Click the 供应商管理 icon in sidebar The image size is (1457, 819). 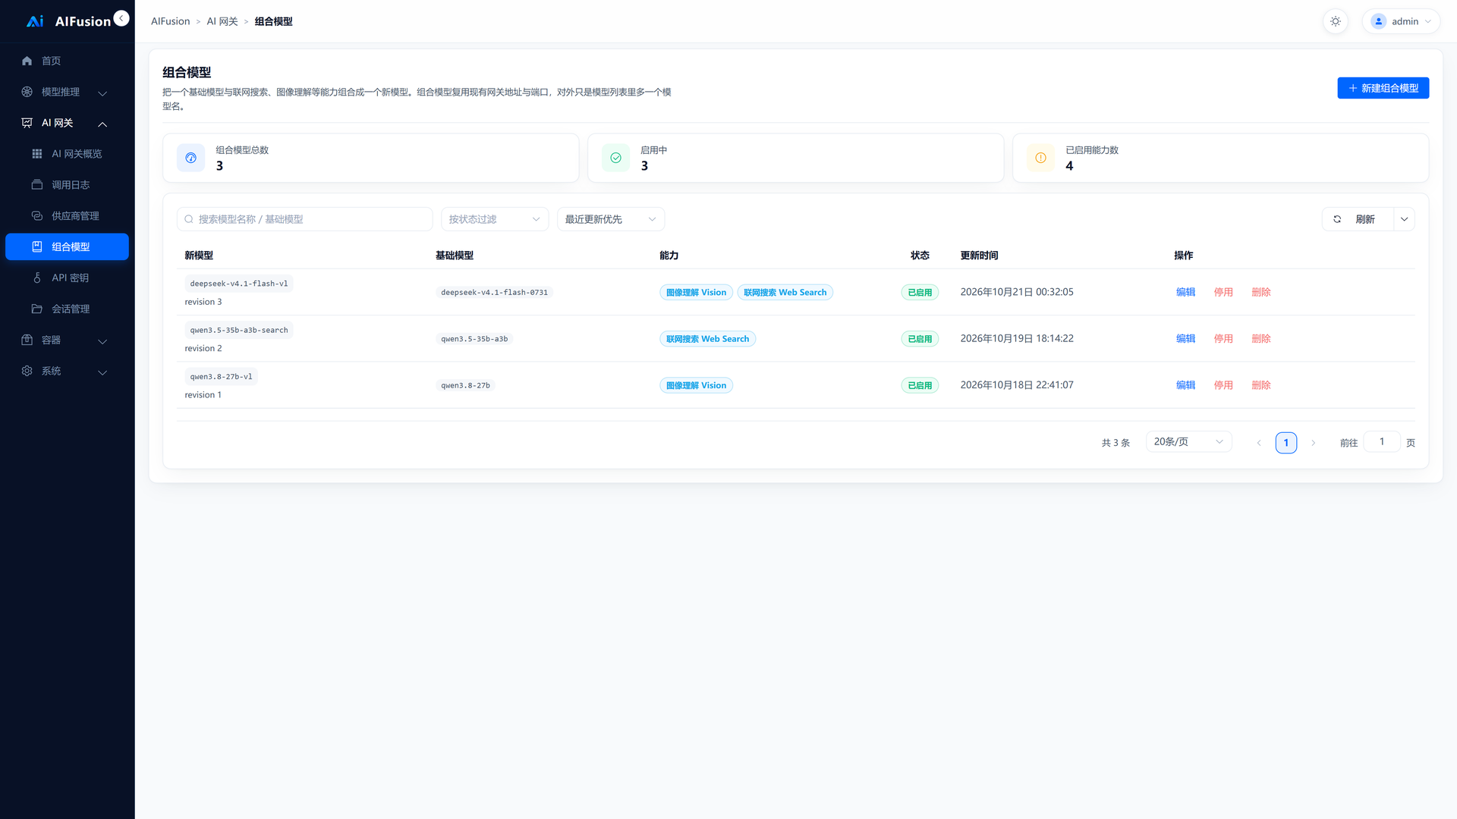[x=37, y=216]
